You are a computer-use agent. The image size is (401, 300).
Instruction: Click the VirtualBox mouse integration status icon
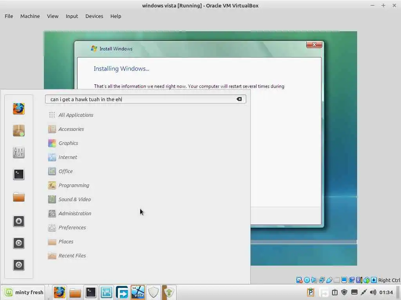point(366,280)
